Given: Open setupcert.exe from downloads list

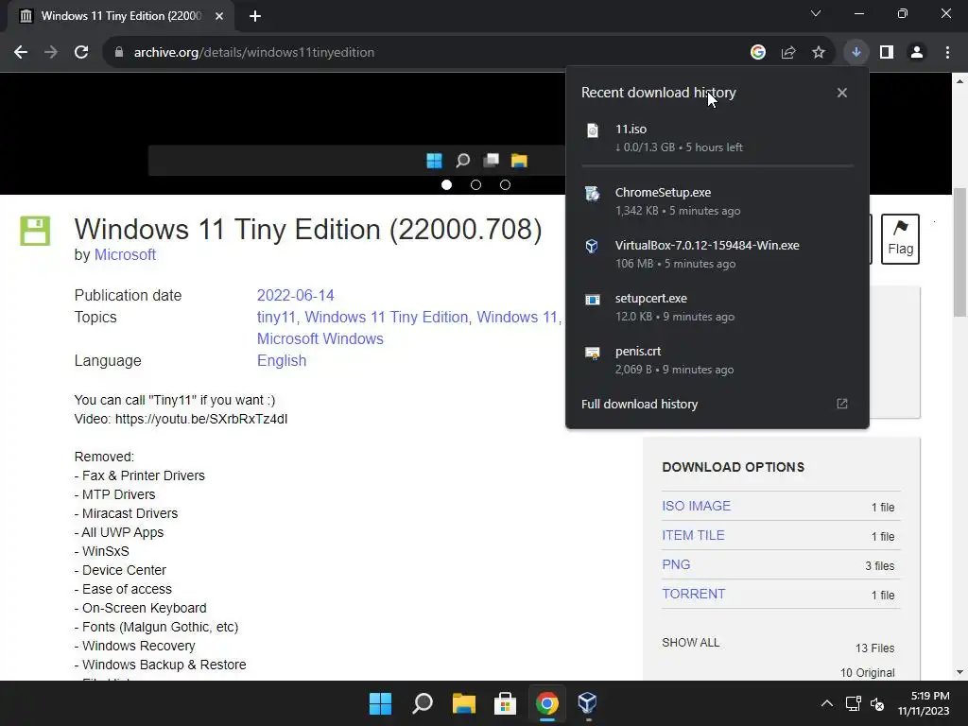Looking at the screenshot, I should tap(717, 307).
